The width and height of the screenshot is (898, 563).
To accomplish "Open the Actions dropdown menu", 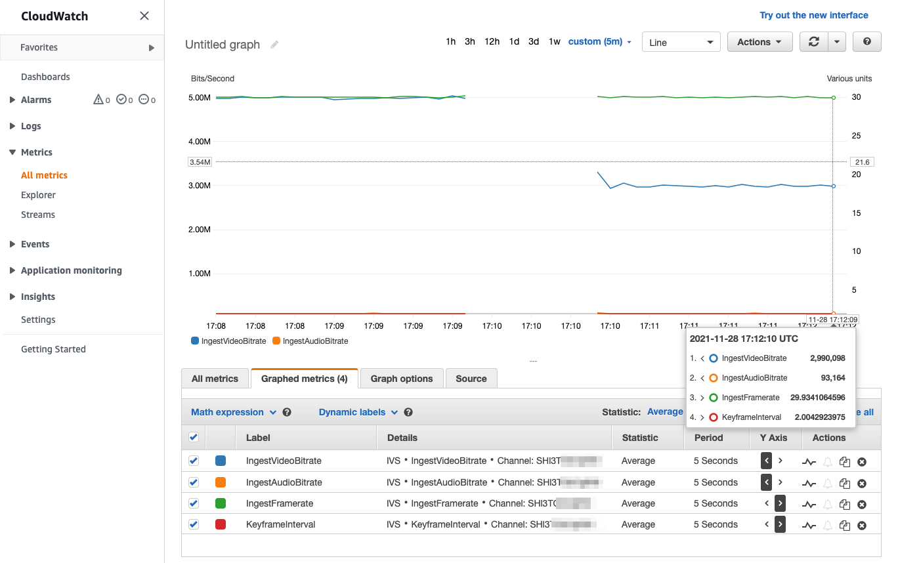I will 759,42.
